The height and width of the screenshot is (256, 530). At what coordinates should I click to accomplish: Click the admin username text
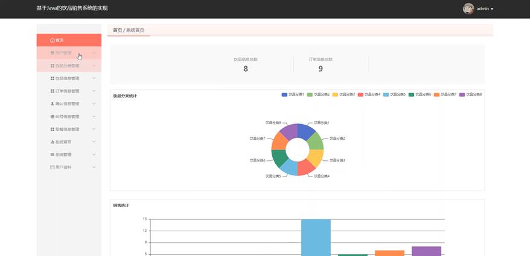(482, 9)
